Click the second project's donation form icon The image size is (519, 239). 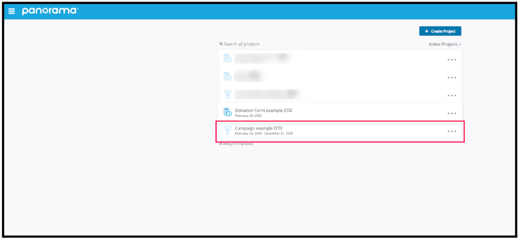(227, 76)
